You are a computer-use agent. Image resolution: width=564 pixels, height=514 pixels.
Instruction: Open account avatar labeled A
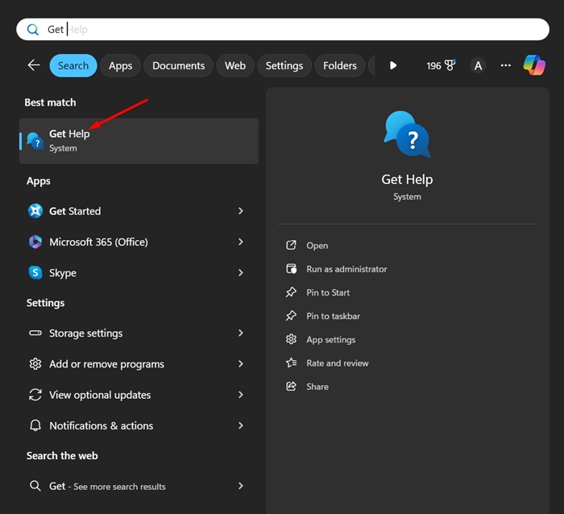pyautogui.click(x=478, y=65)
